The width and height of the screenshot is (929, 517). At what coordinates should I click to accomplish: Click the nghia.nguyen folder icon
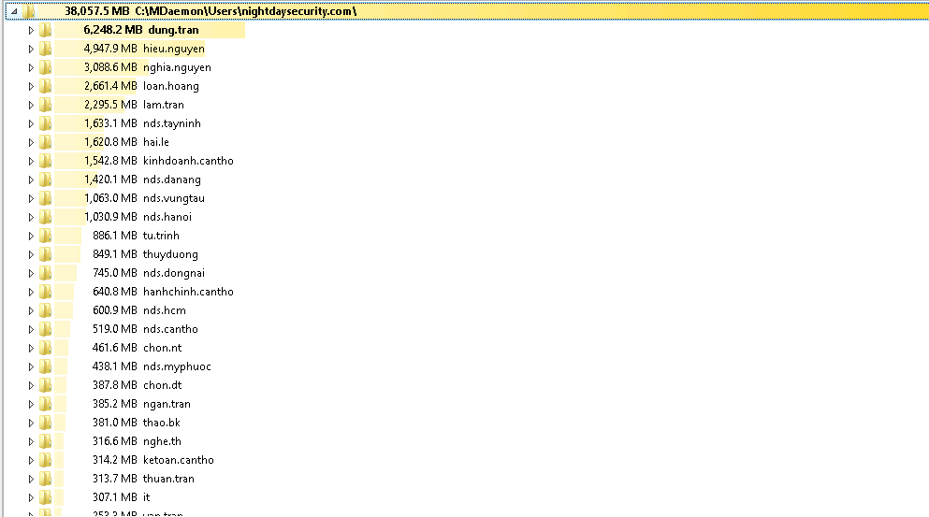[x=46, y=67]
